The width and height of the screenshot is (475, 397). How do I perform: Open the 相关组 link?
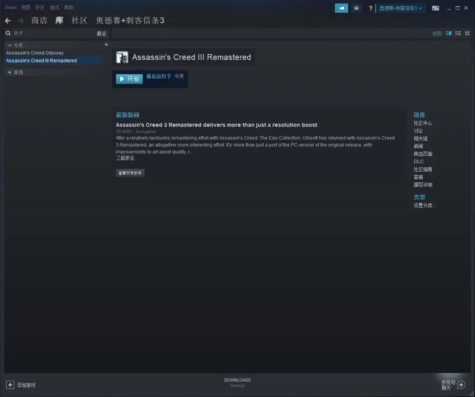click(x=420, y=138)
